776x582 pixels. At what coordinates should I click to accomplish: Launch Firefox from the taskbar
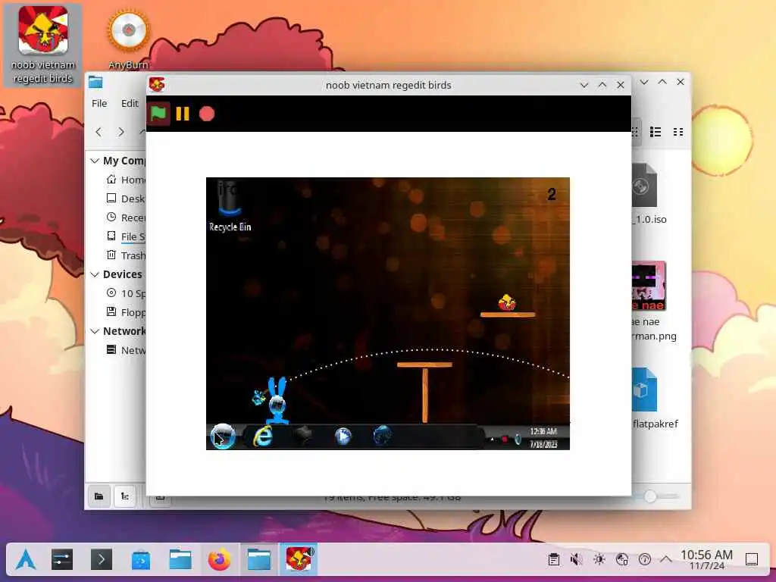click(x=219, y=560)
